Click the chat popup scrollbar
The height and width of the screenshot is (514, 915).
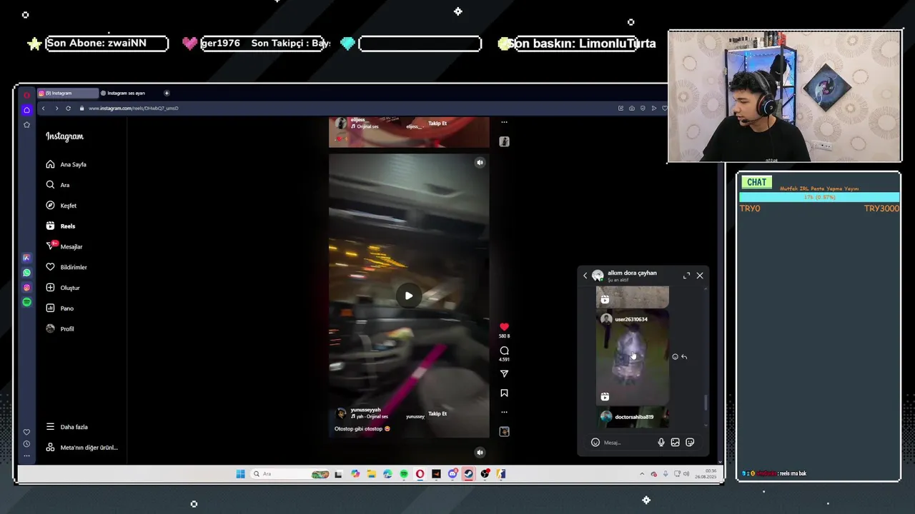tap(706, 403)
